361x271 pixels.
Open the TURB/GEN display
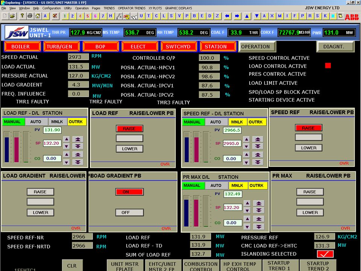(x=61, y=47)
